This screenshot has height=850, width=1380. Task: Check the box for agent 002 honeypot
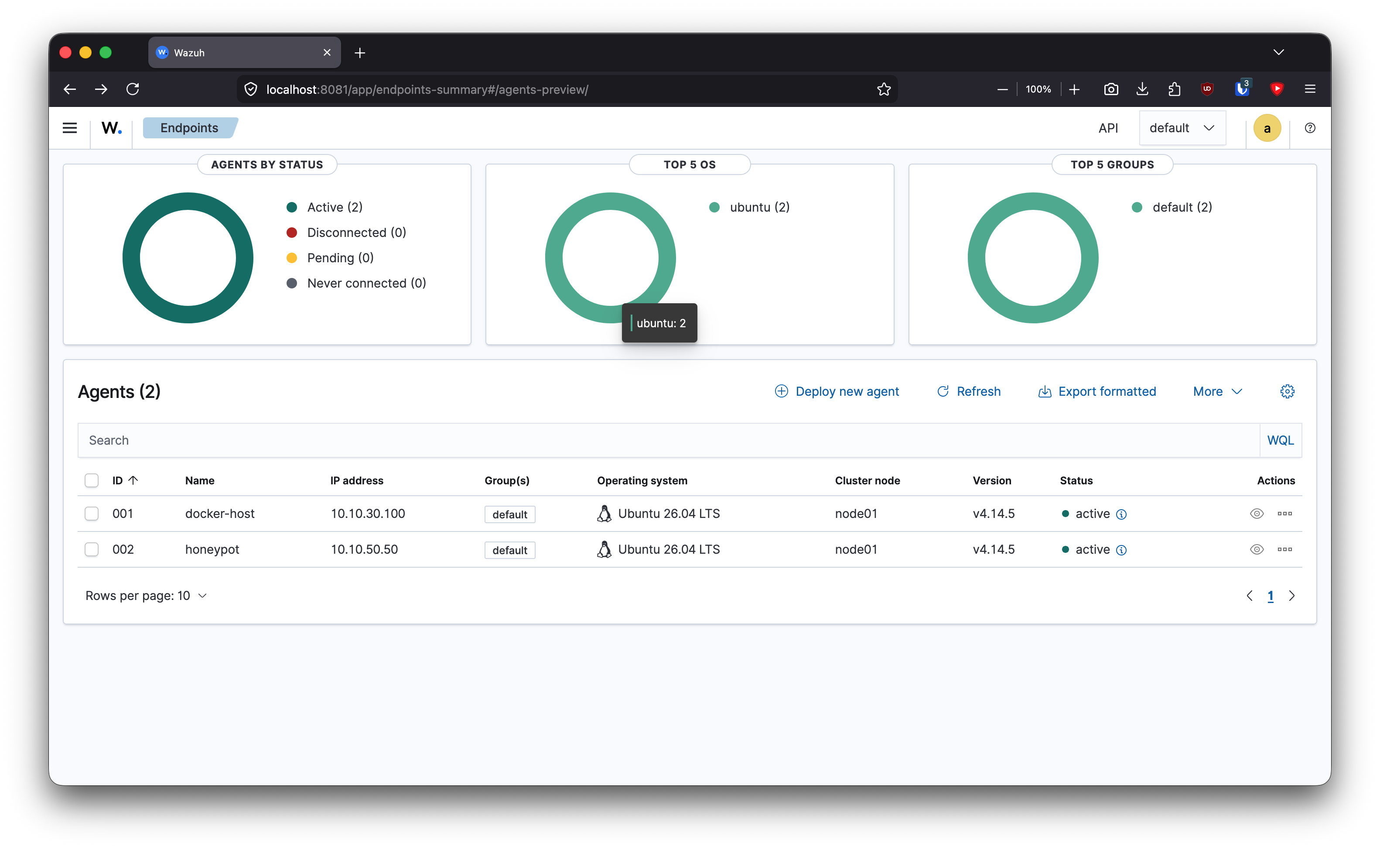[92, 549]
